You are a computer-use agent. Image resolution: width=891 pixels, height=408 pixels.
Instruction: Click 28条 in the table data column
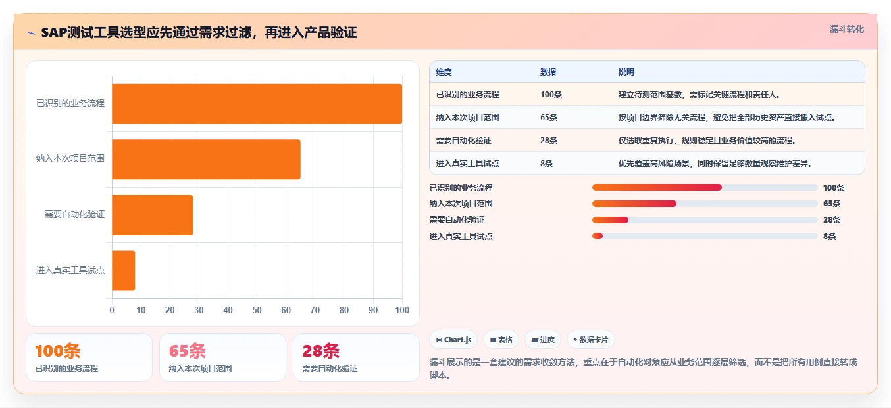pos(549,141)
